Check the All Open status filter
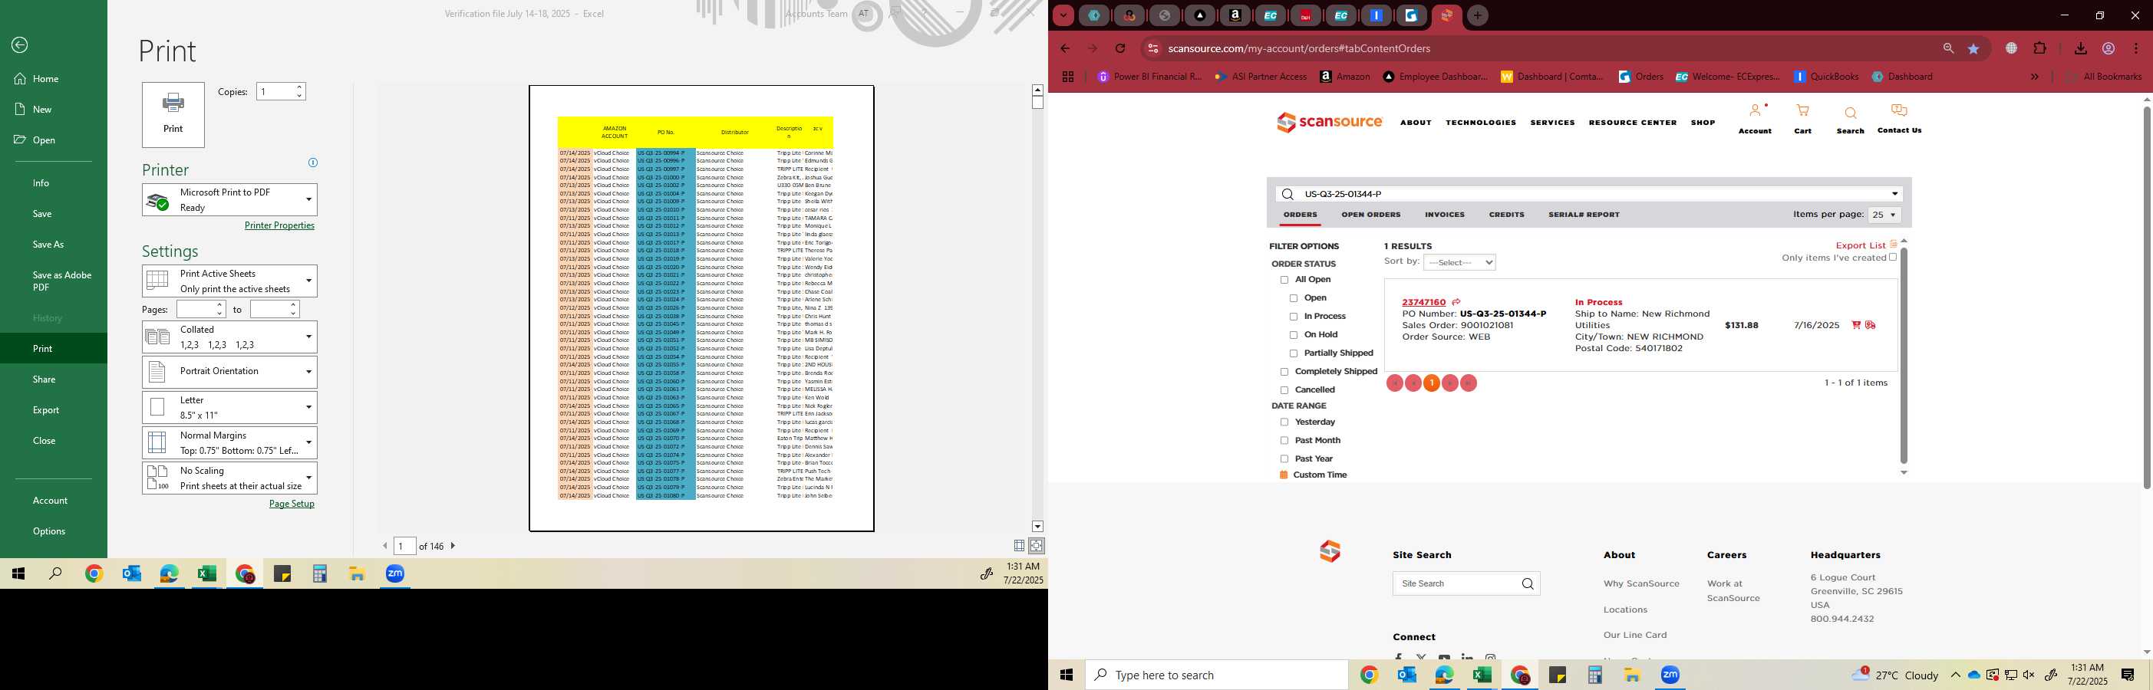 click(1284, 280)
